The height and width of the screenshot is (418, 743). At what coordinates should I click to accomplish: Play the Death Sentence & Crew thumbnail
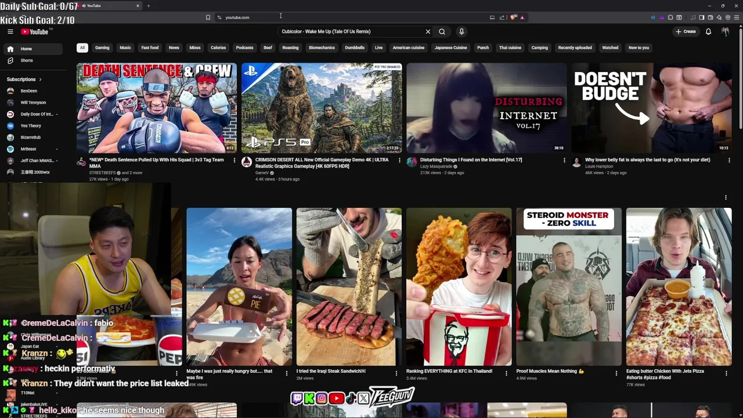tap(157, 108)
